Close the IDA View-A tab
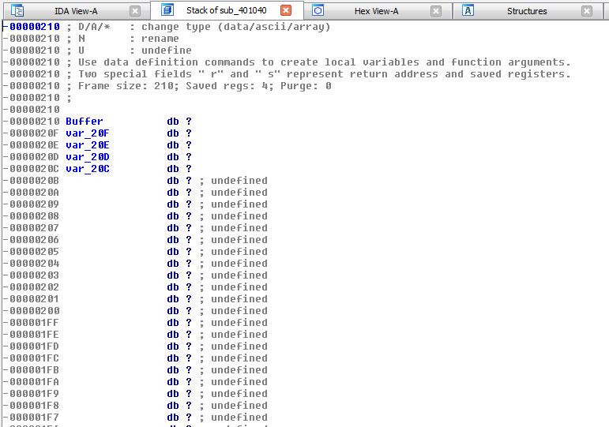The width and height of the screenshot is (609, 427). 135,11
